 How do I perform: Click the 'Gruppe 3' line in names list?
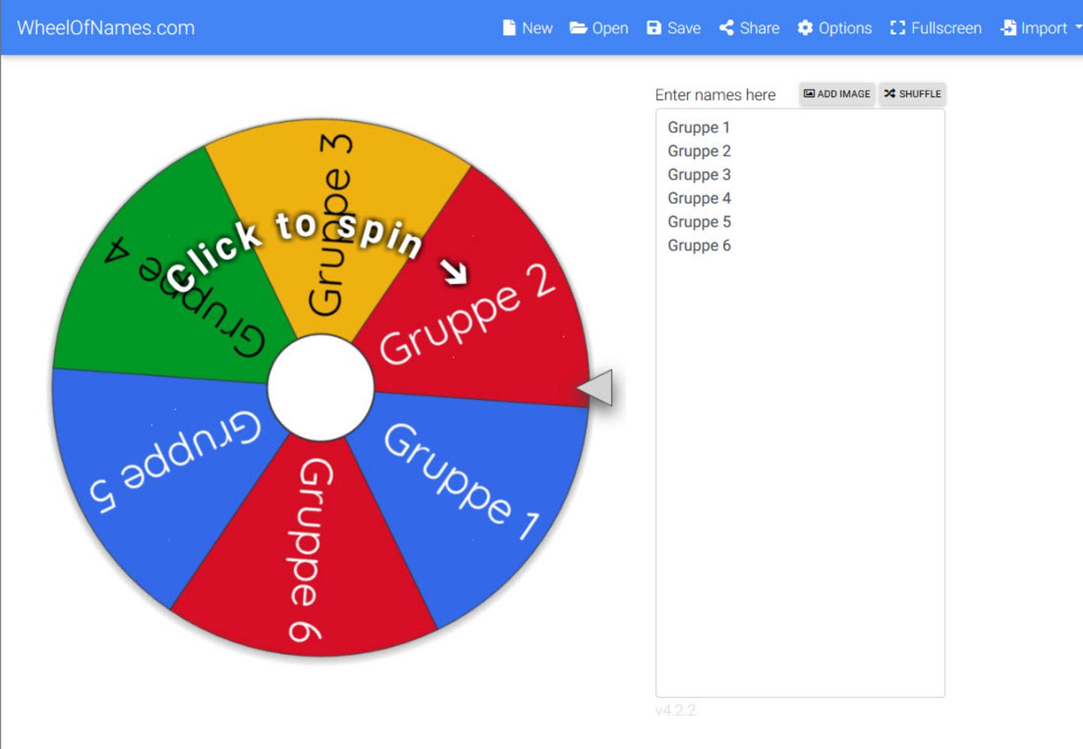click(699, 174)
